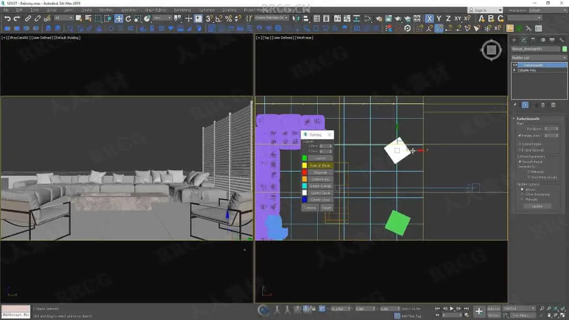Open the Utilities tab wrench icon
Image resolution: width=569 pixels, height=320 pixels.
click(561, 40)
